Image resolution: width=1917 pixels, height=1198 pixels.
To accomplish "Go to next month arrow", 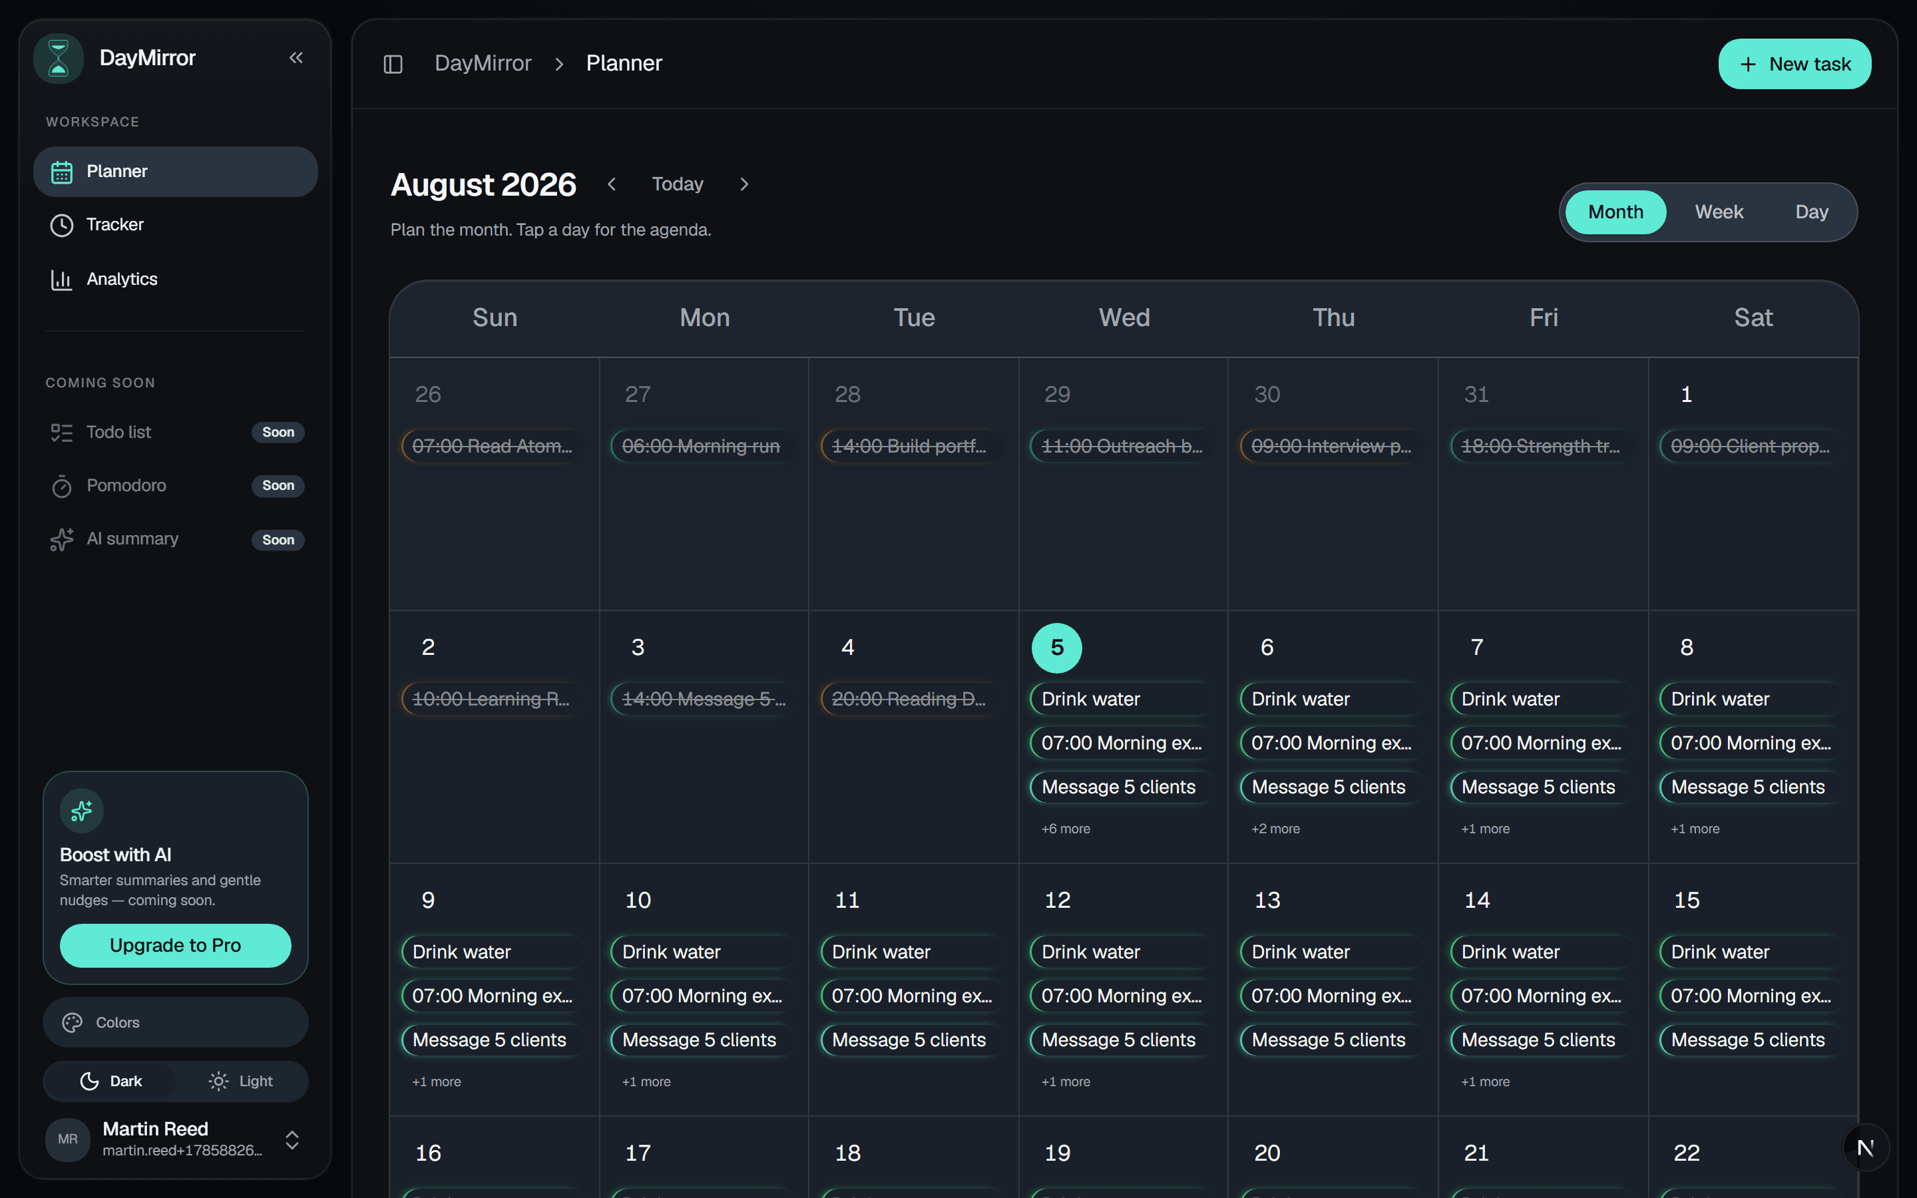I will pos(744,184).
